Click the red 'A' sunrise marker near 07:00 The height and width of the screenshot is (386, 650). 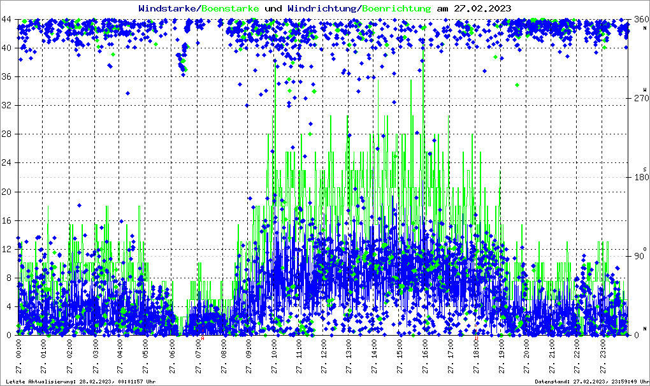[203, 338]
